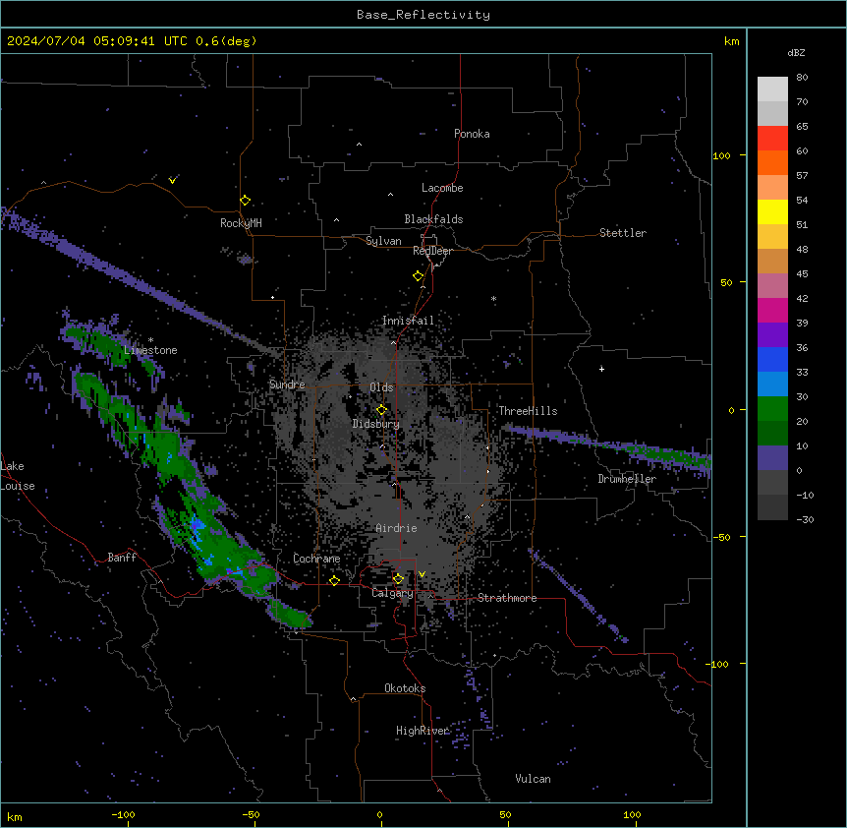847x828 pixels.
Task: Select the bright green 20 dBZ legend swatch
Action: [x=772, y=409]
